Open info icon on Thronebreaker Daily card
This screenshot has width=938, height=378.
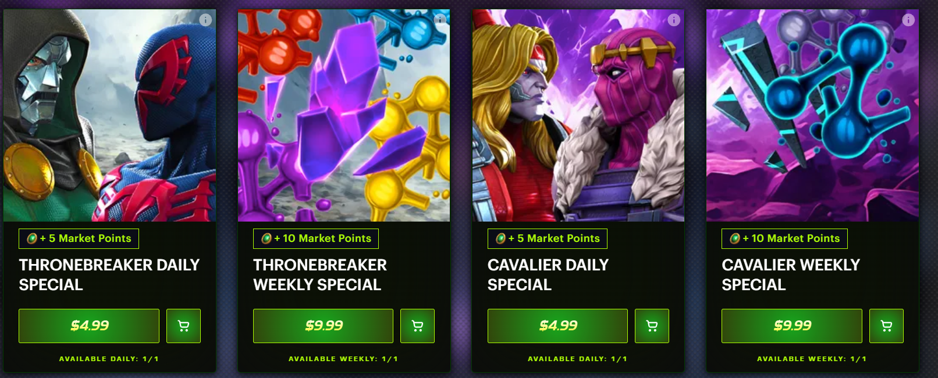[205, 20]
